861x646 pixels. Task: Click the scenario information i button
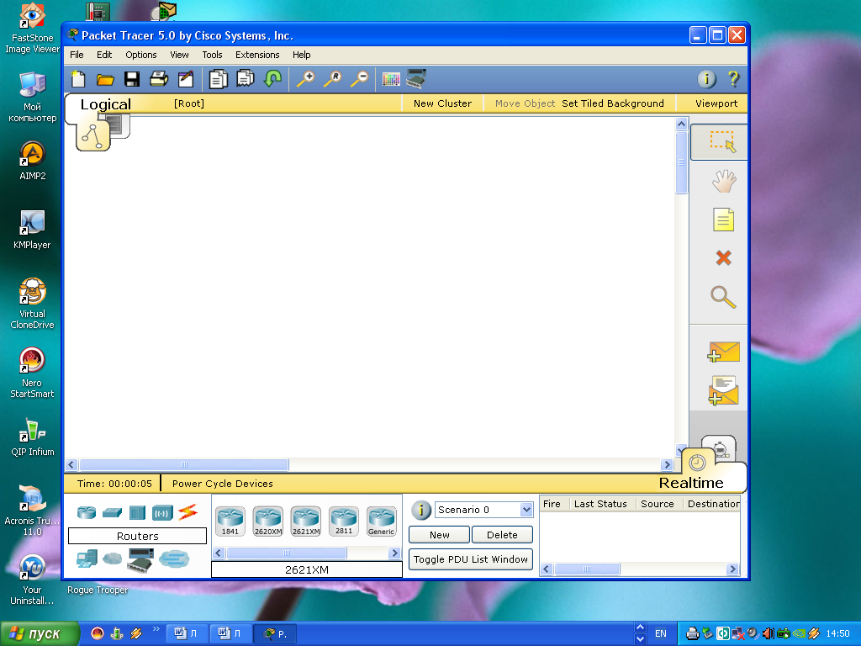[421, 510]
